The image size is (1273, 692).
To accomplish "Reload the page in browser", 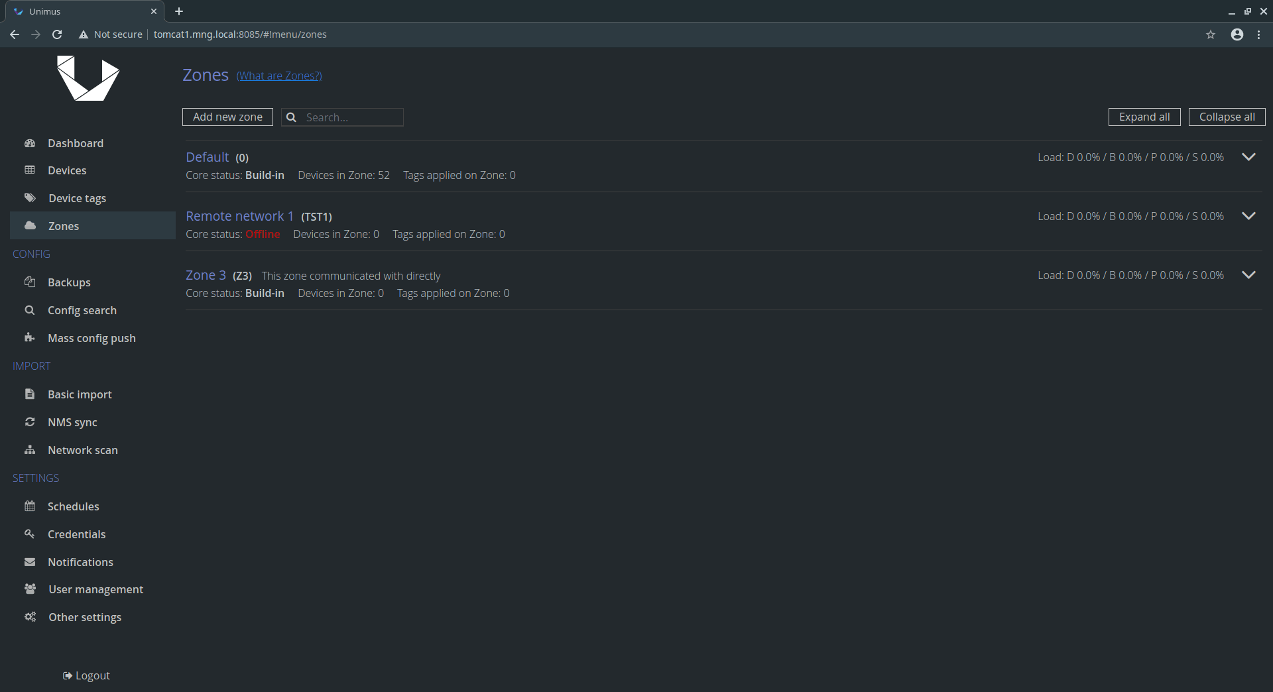I will (57, 34).
